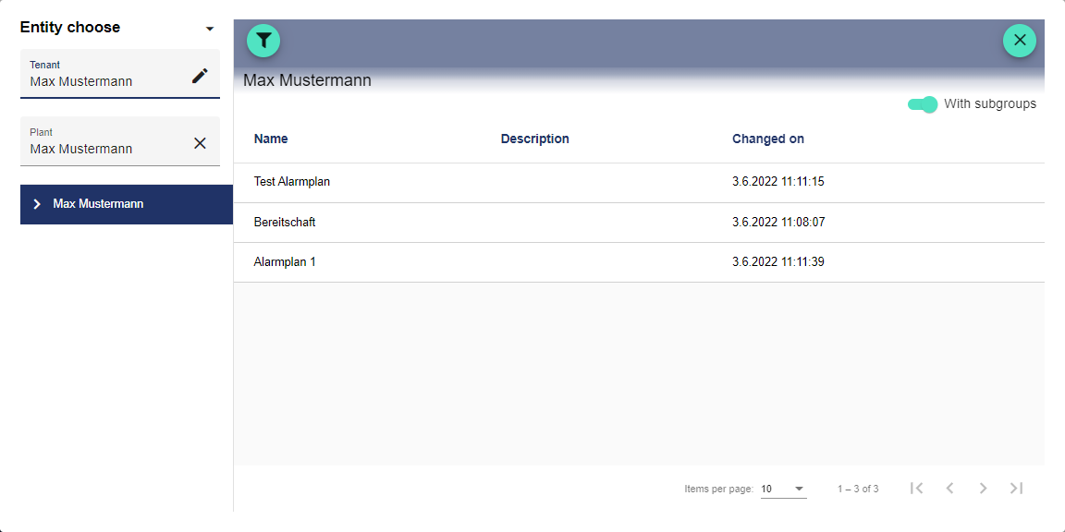The image size is (1065, 532).
Task: Clear the Plant field with X icon
Action: (x=200, y=143)
